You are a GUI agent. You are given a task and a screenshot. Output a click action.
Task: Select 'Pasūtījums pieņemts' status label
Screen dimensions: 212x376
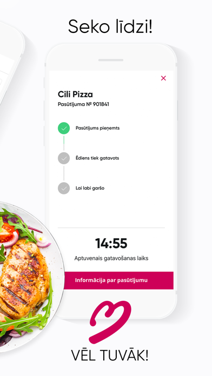coord(97,128)
